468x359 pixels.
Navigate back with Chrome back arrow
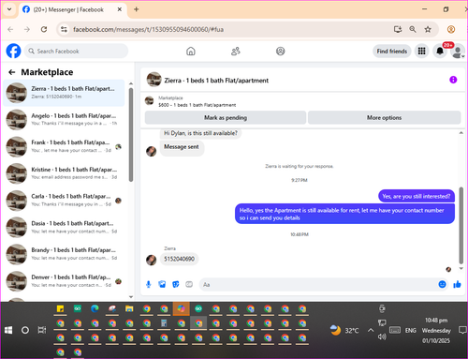(10, 29)
